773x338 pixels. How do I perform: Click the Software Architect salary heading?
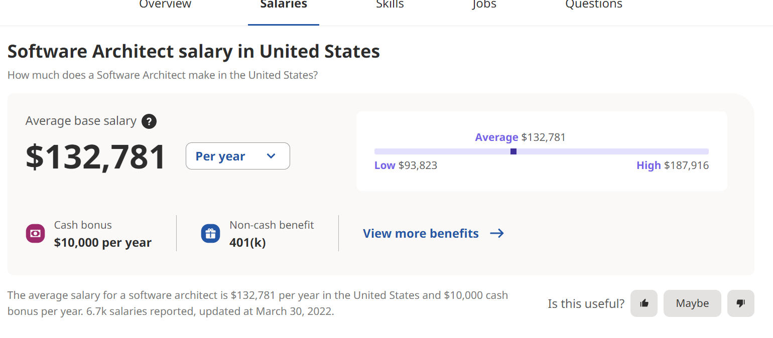pos(193,52)
